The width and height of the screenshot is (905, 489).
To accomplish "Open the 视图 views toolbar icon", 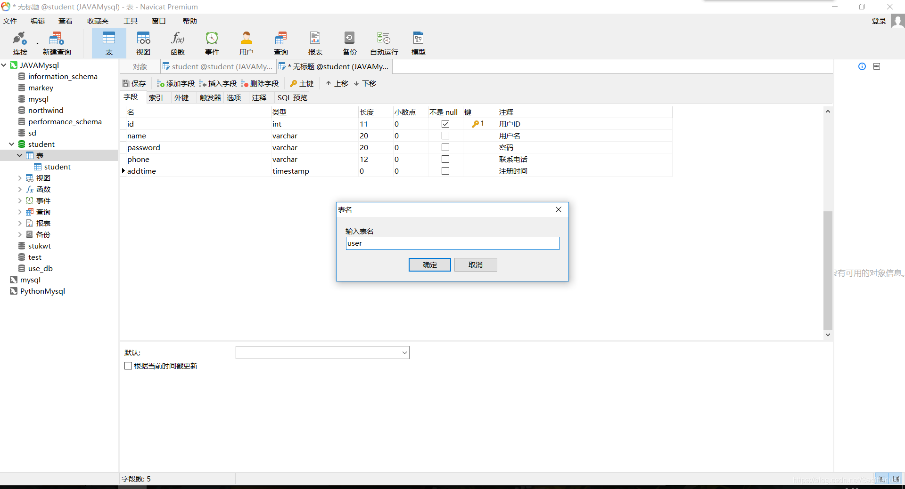I will click(x=143, y=43).
